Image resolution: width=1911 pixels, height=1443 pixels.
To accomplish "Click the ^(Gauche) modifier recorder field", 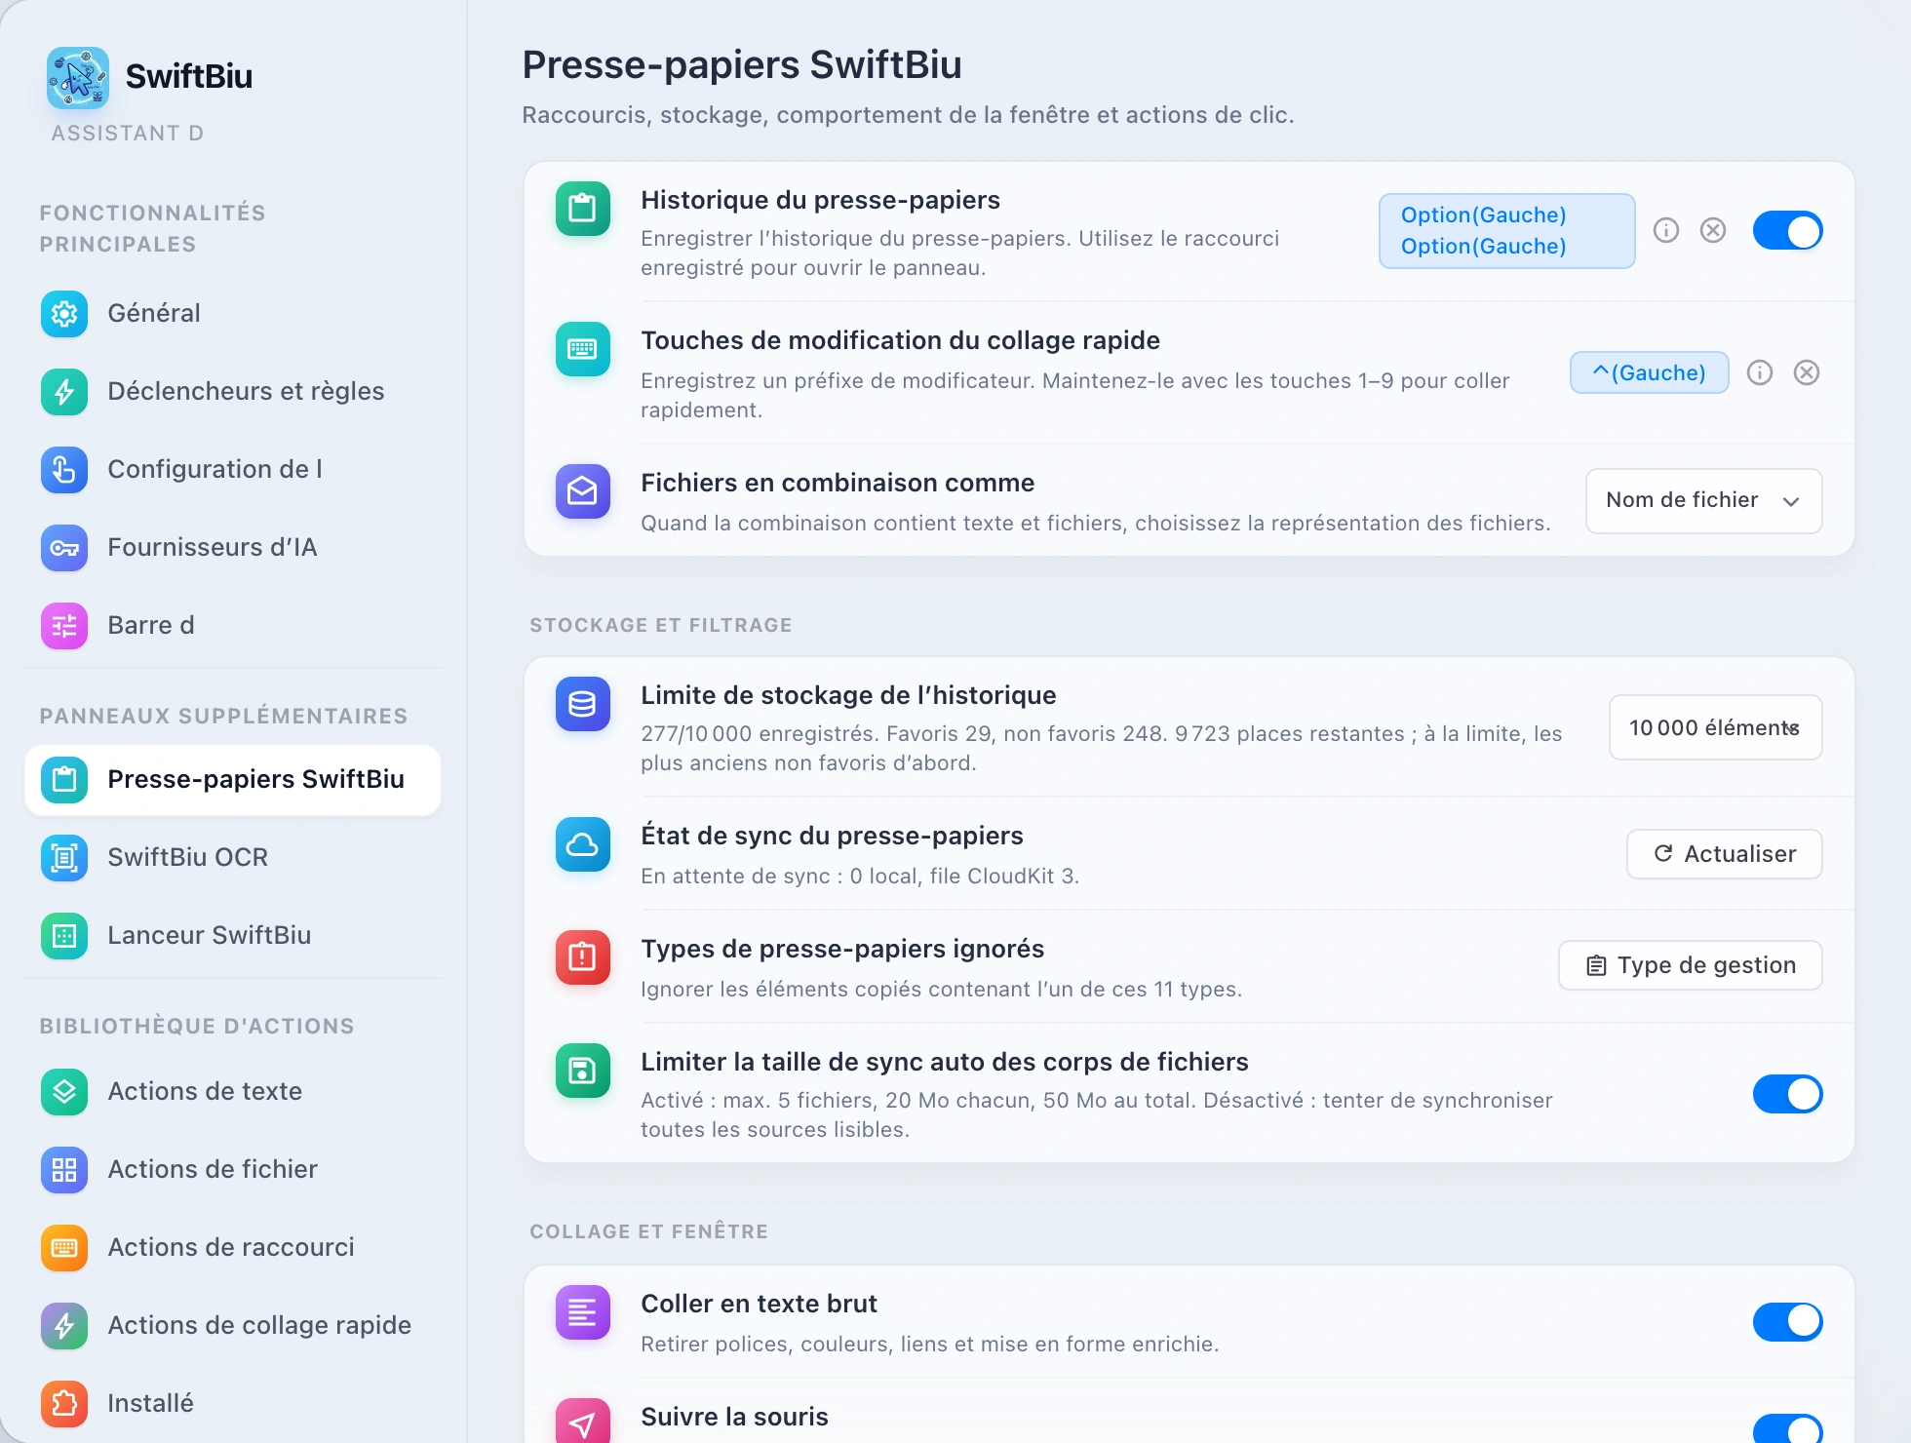I will coord(1650,373).
